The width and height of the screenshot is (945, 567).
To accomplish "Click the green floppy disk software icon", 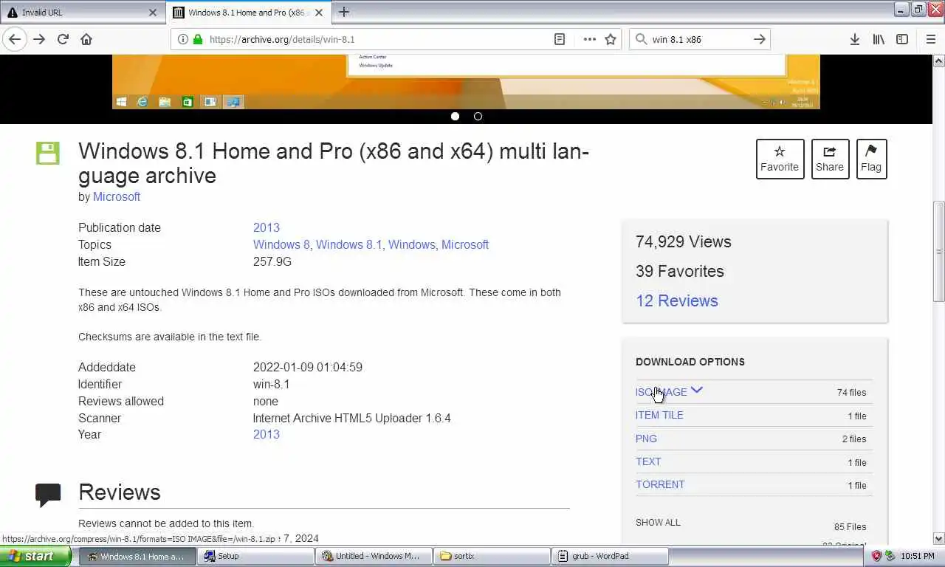I will 47,154.
